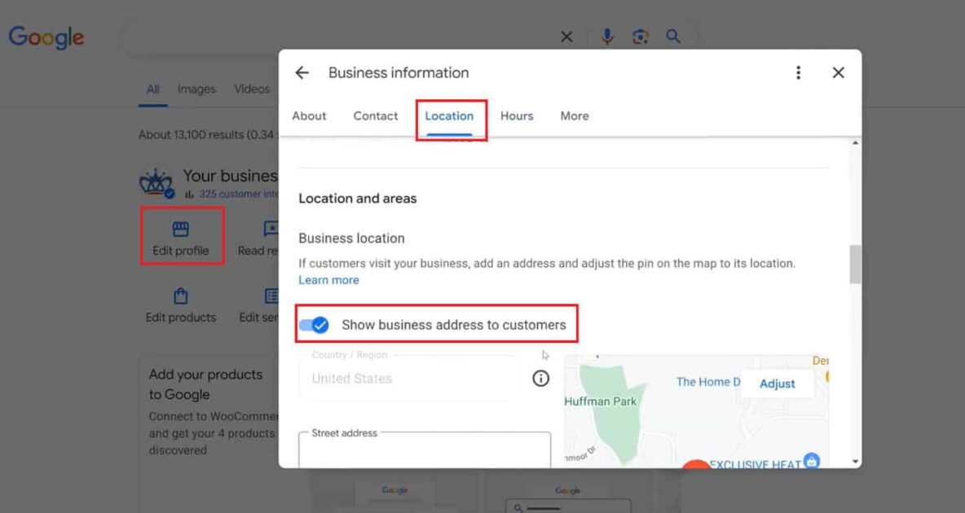This screenshot has width=965, height=513.
Task: Open the 325 customer interactions link
Action: coord(239,194)
